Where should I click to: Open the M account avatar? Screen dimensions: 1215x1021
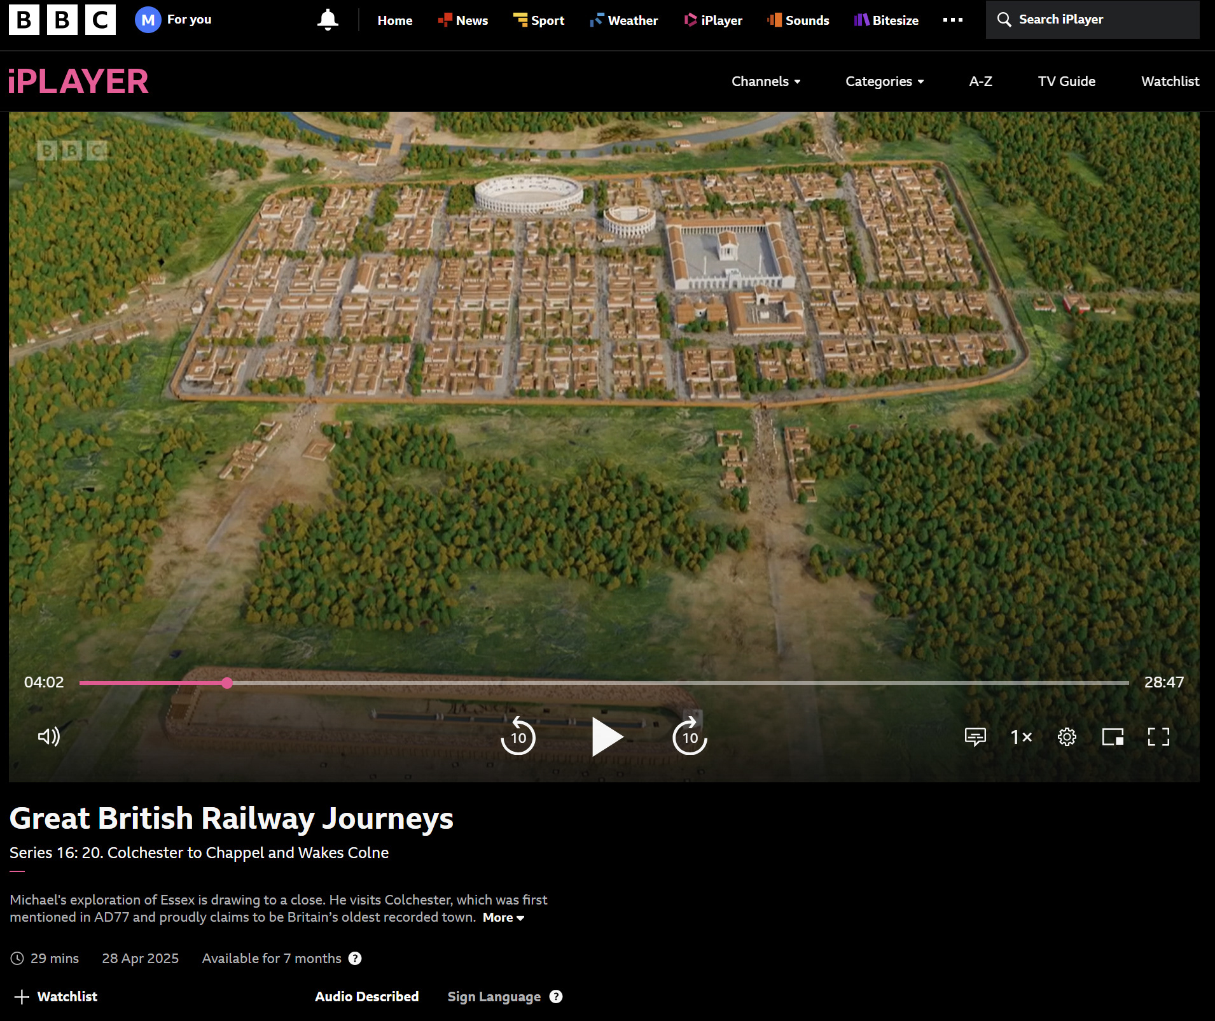(148, 20)
